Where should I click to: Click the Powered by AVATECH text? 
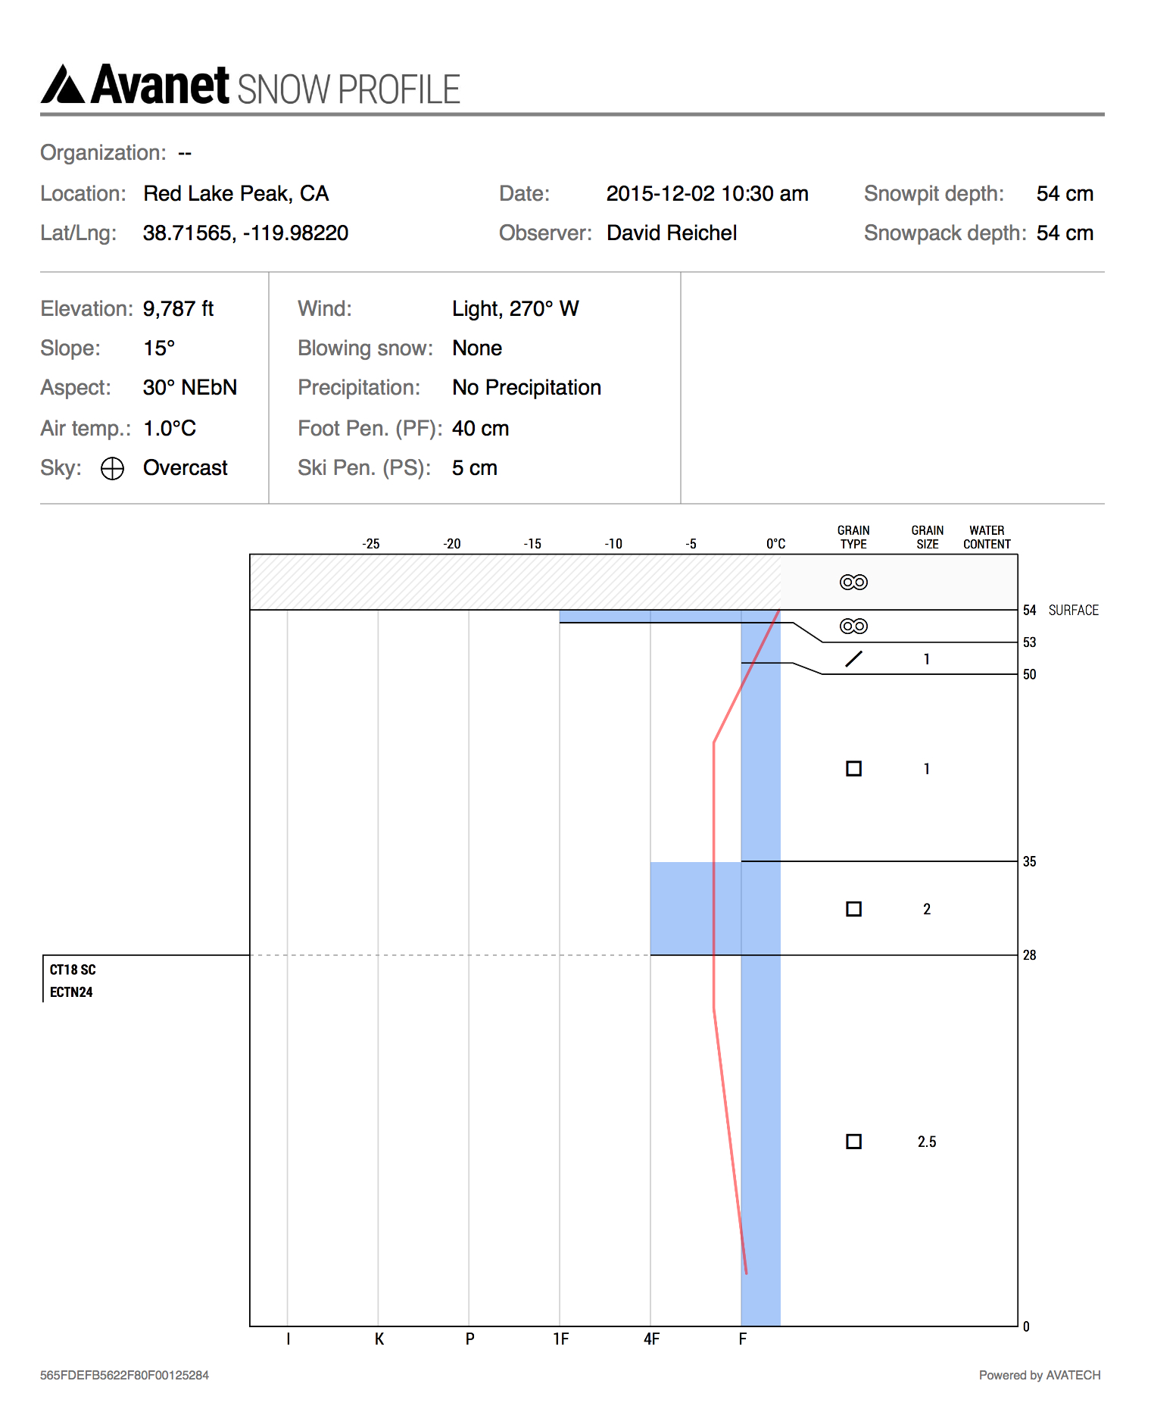coord(1039,1375)
